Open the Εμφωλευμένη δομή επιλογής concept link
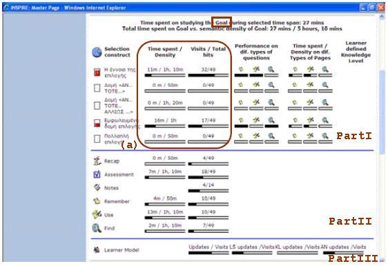Image resolution: width=388 pixels, height=266 pixels. [122, 123]
